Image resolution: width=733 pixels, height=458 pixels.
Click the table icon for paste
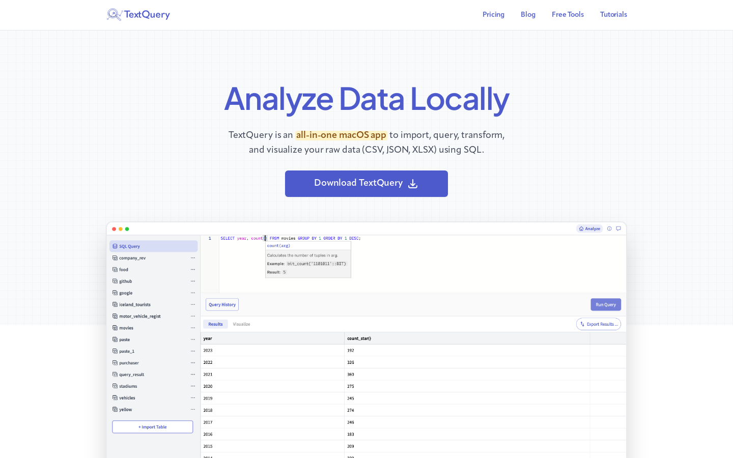coord(115,339)
